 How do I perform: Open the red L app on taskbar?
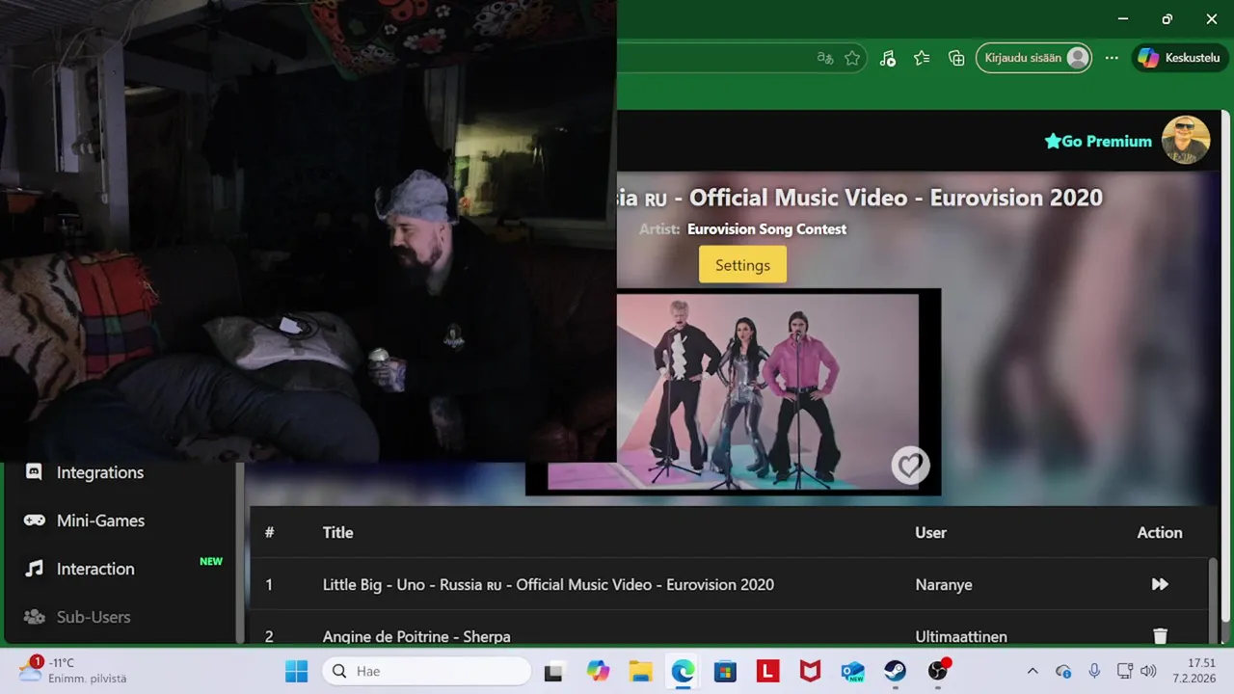(x=767, y=671)
